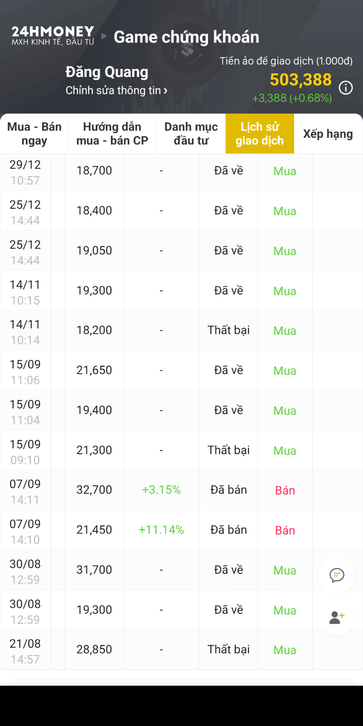Image resolution: width=363 pixels, height=726 pixels.
Task: Open the chat bubble floating button
Action: pos(337,575)
